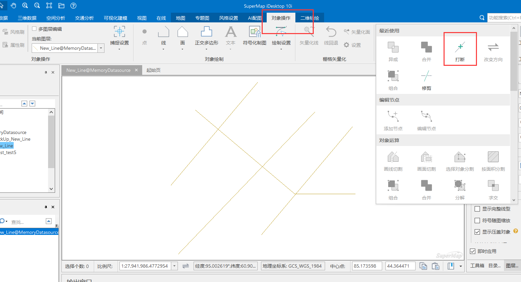The image size is (521, 282).
Task: Click the 编辑节点 edit node tool
Action: tap(427, 121)
